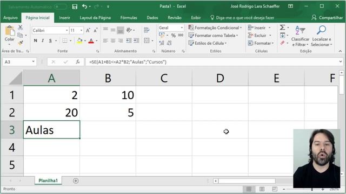This screenshot has height=194, width=346.
Task: Click the Clear eraser icon
Action: click(282, 43)
